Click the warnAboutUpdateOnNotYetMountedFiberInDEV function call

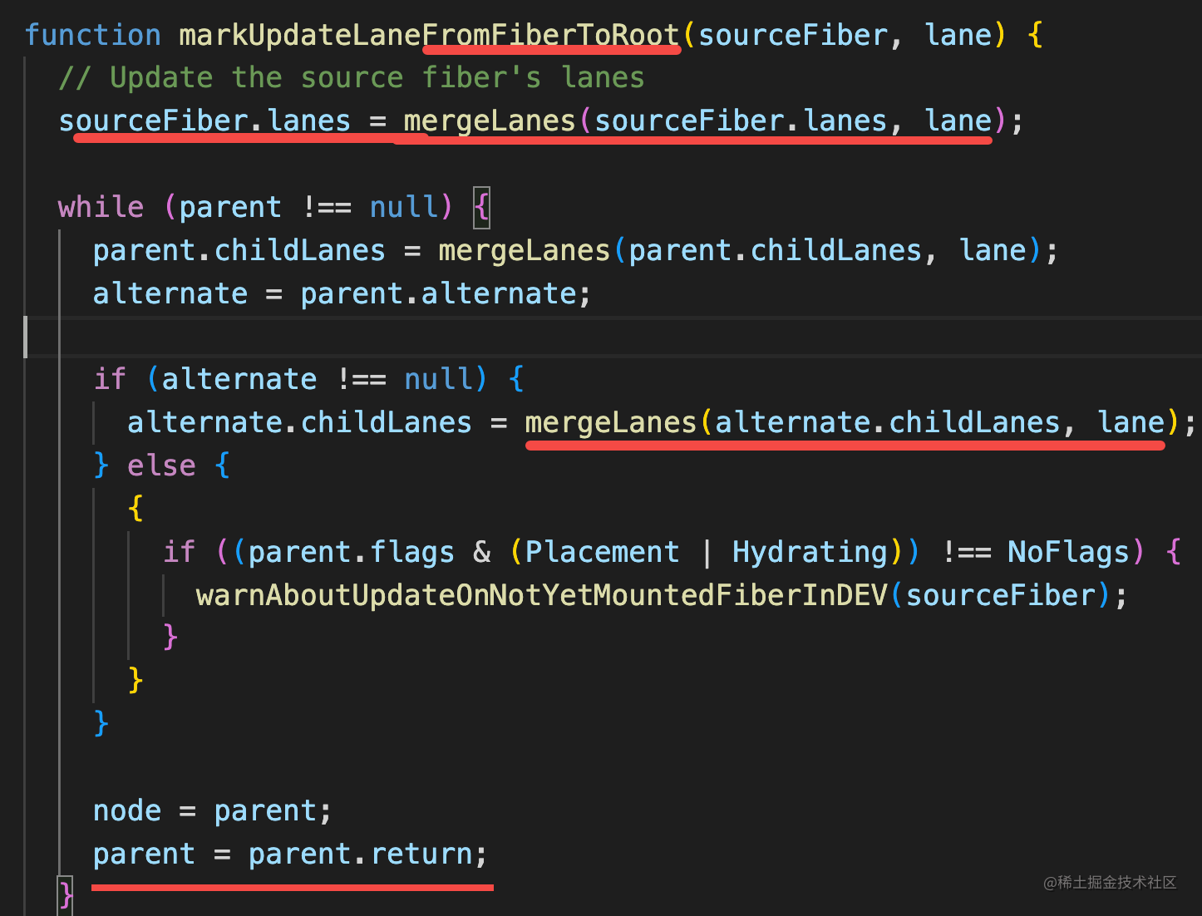coord(542,595)
